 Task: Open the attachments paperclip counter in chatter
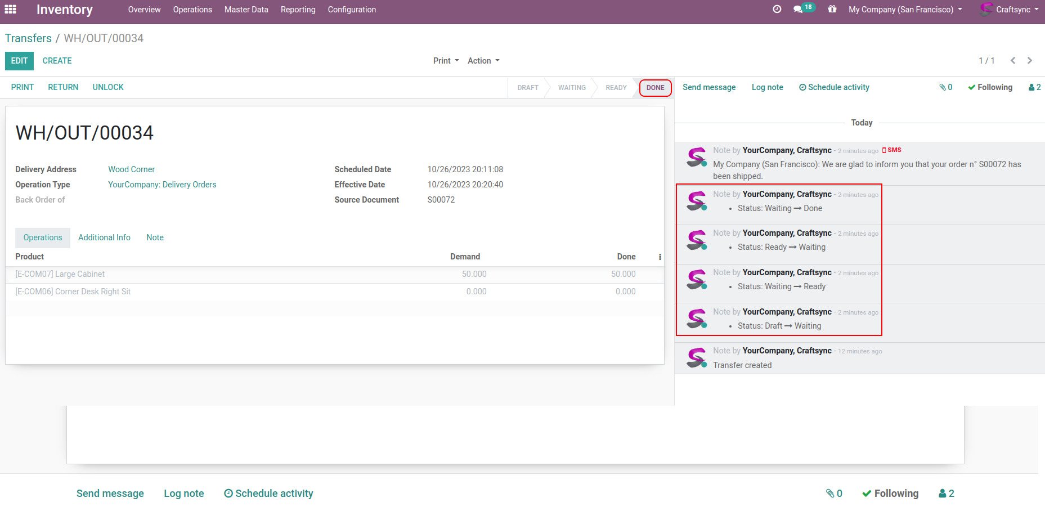(x=945, y=87)
